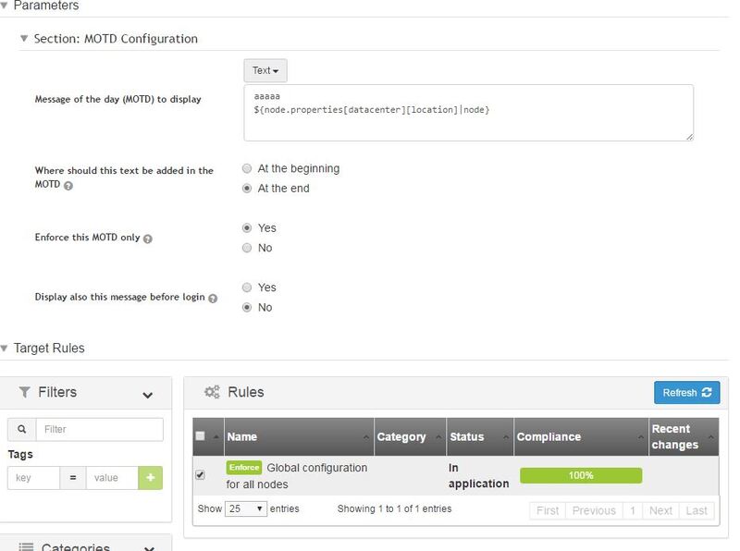Click help icon beside Enforce this MOTD only
The width and height of the screenshot is (740, 551).
coord(148,239)
